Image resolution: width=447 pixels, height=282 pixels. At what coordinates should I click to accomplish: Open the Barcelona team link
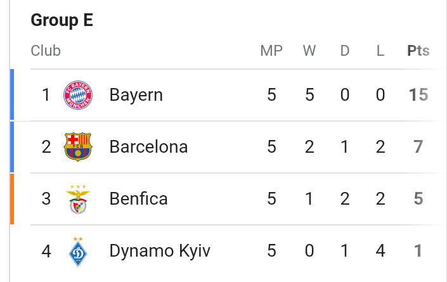coord(148,146)
